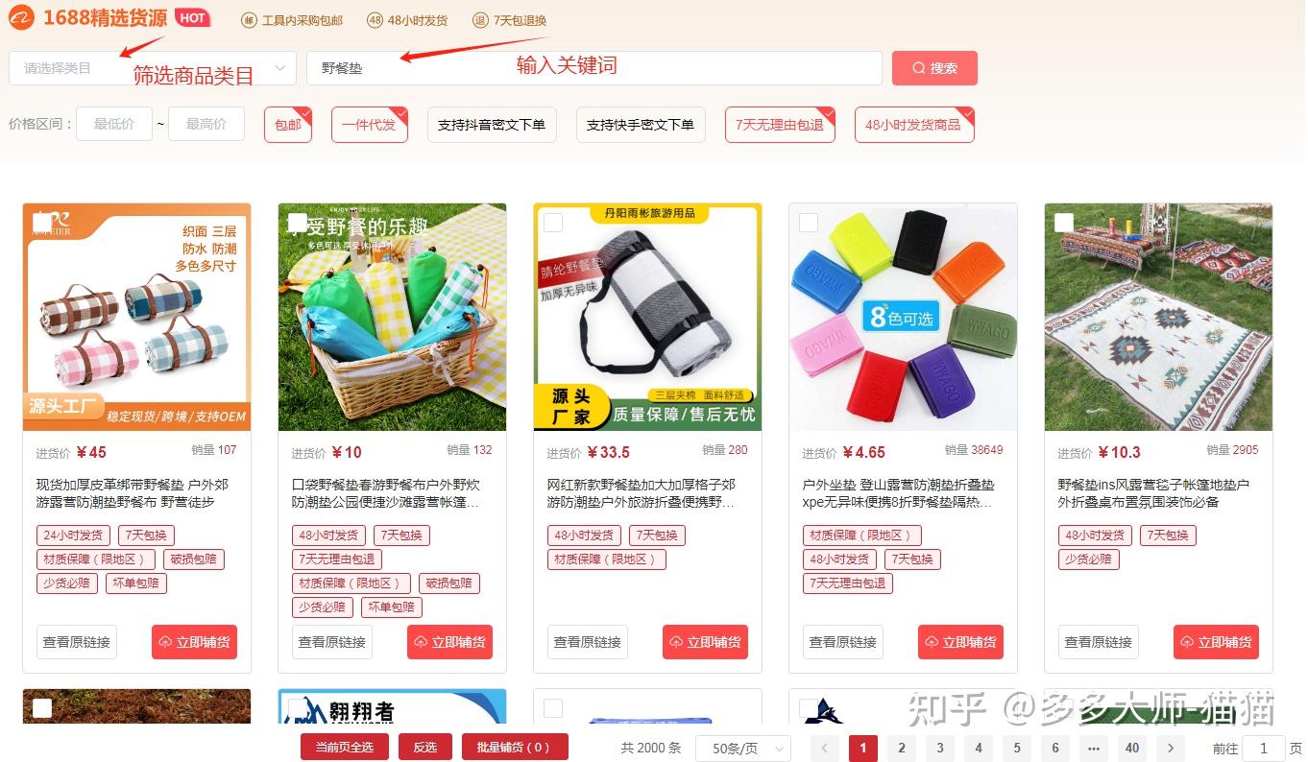
Task: Select the 支持抖音密文下单 filter
Action: click(492, 125)
